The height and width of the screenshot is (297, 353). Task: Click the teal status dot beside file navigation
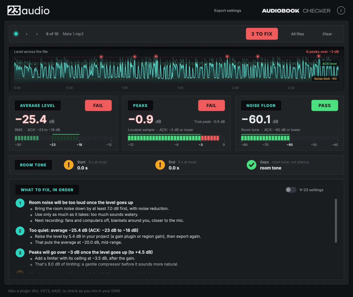click(x=16, y=34)
